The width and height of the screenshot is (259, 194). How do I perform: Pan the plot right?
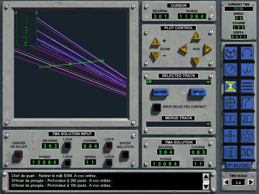coord(208,48)
